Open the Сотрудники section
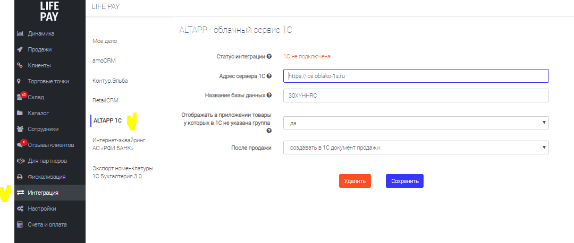Image resolution: width=574 pixels, height=243 pixels. pos(50,129)
